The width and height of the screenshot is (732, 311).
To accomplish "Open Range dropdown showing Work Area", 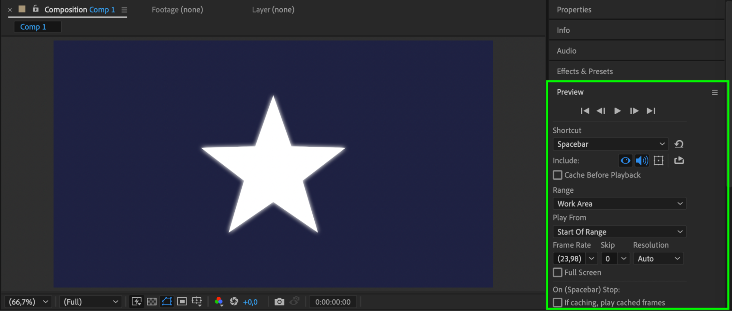I will (x=619, y=204).
